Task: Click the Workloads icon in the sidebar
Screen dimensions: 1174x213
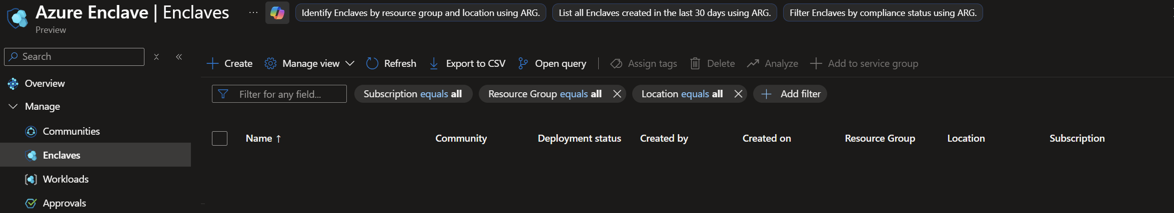Action: (31, 179)
